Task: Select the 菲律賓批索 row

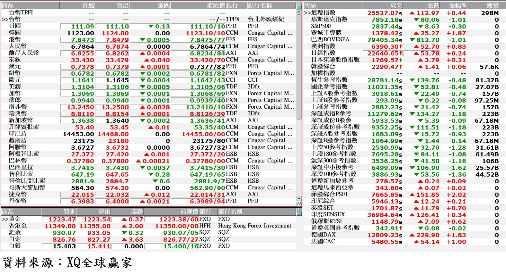Action: click(148, 127)
